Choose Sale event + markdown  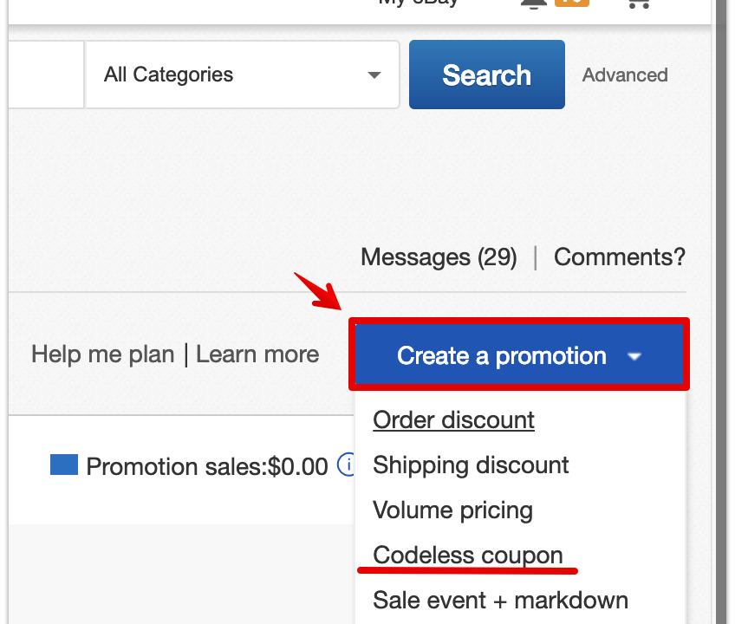tap(500, 600)
